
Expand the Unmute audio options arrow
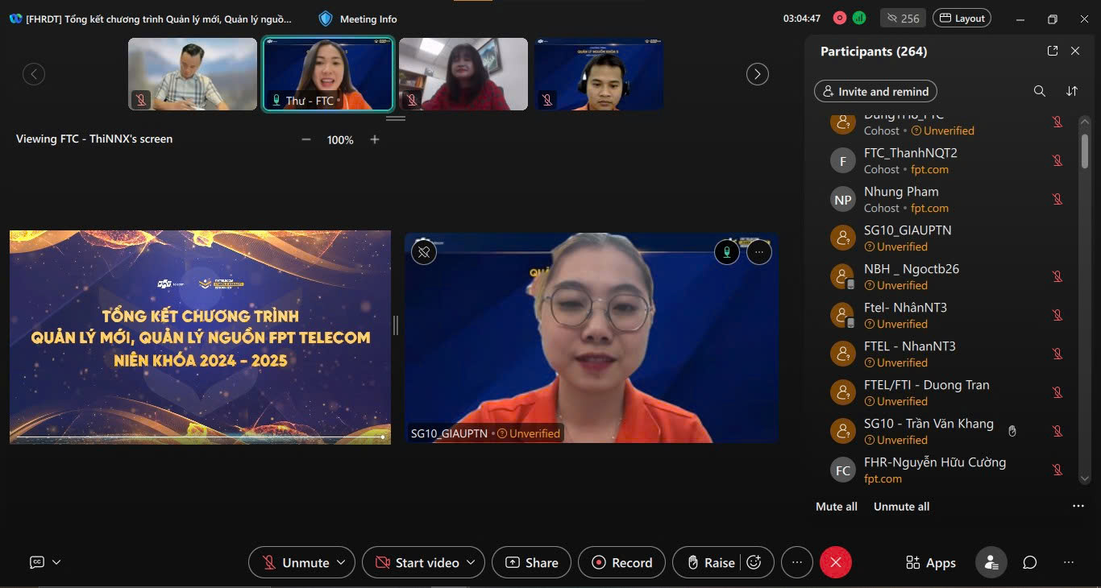(x=341, y=562)
